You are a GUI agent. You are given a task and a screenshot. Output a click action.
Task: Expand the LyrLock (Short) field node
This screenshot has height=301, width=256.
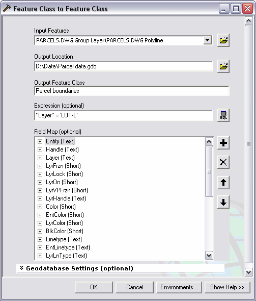coord(40,174)
